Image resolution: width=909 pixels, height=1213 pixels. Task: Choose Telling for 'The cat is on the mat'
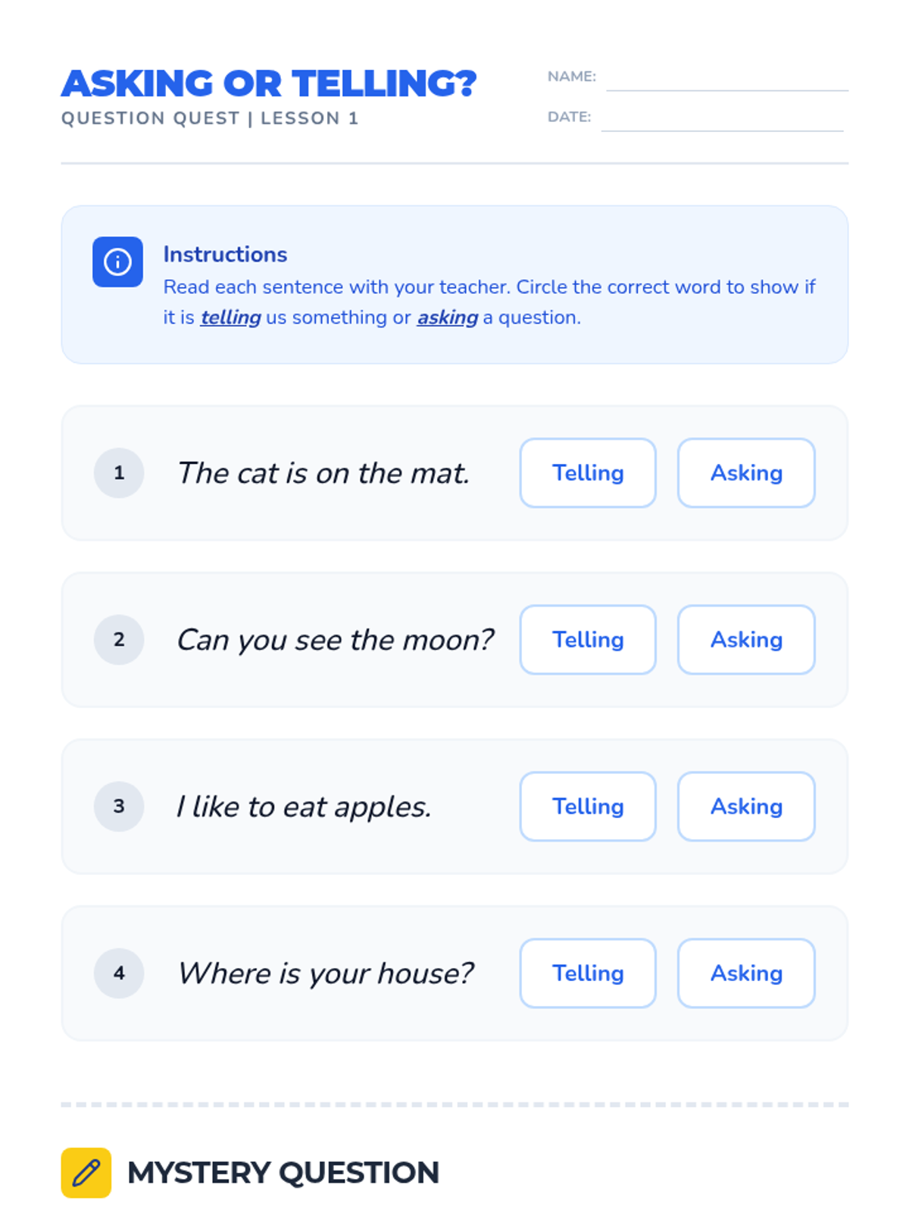pos(588,473)
